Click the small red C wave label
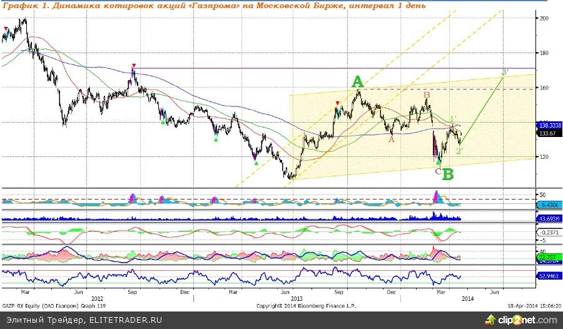 coord(437,170)
